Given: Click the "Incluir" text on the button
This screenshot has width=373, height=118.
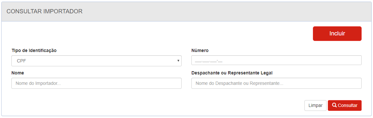Looking at the screenshot, I should (337, 33).
